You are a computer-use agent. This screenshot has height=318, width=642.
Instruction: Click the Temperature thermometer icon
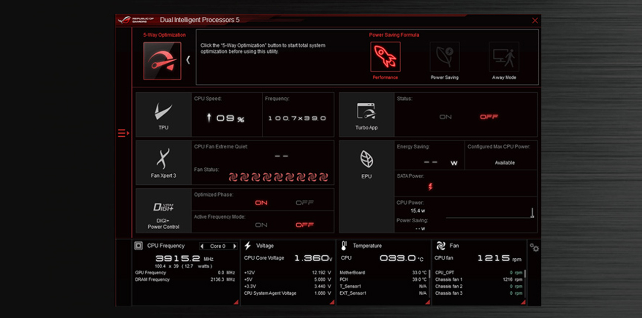[344, 245]
